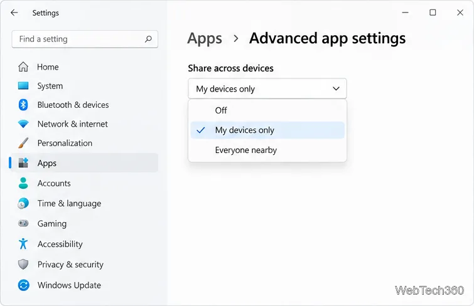Collapse the Share across devices dropdown
Screen dimensions: 474x306
click(x=267, y=88)
